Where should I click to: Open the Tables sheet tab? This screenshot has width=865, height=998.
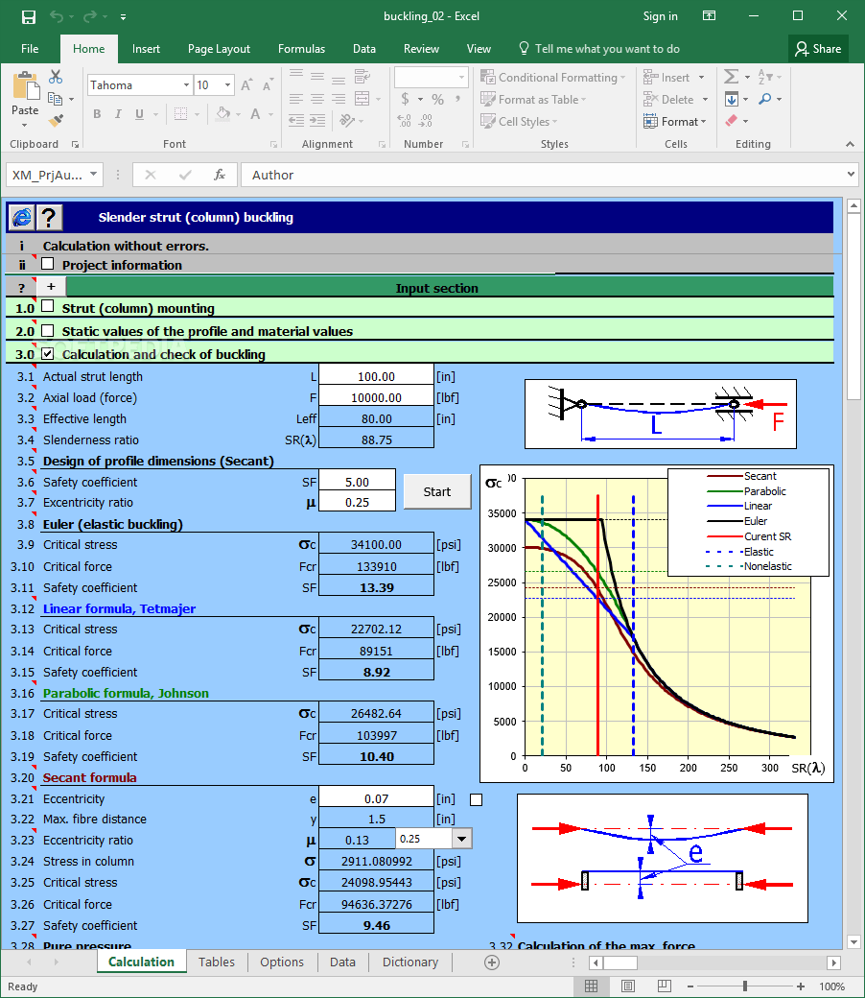pos(217,962)
